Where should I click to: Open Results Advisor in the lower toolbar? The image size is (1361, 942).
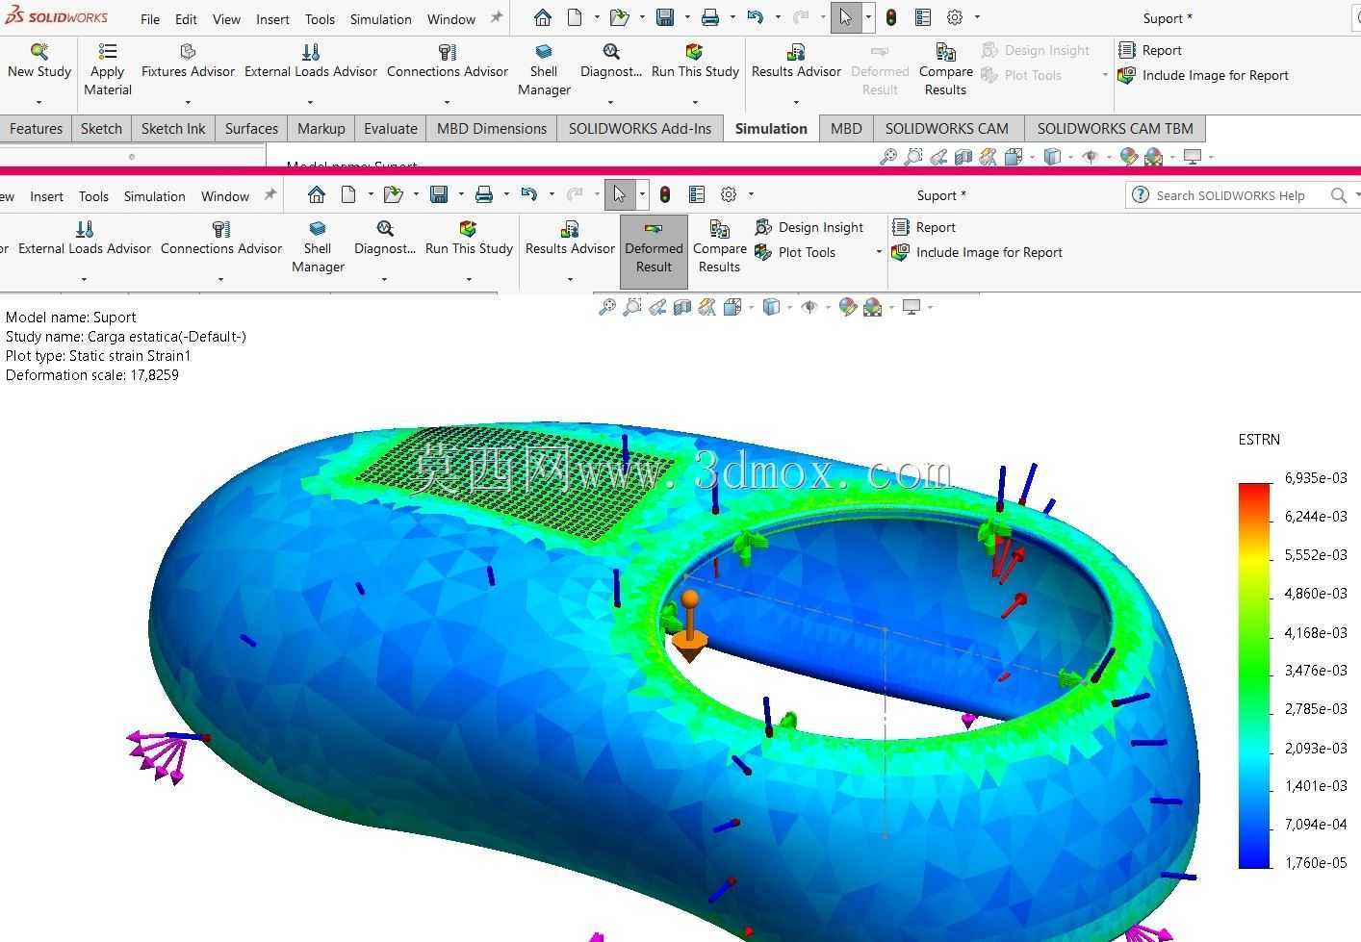point(570,239)
